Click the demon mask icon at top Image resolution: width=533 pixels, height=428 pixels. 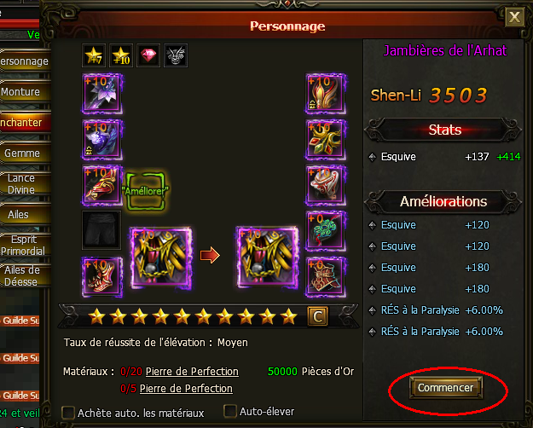tap(176, 55)
